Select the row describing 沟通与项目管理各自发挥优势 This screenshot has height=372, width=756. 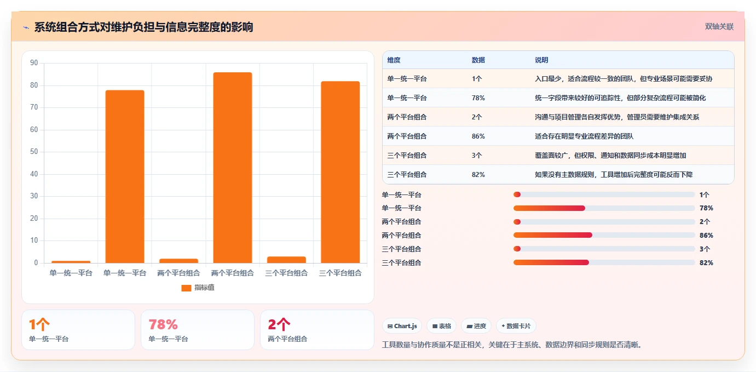tap(558, 117)
